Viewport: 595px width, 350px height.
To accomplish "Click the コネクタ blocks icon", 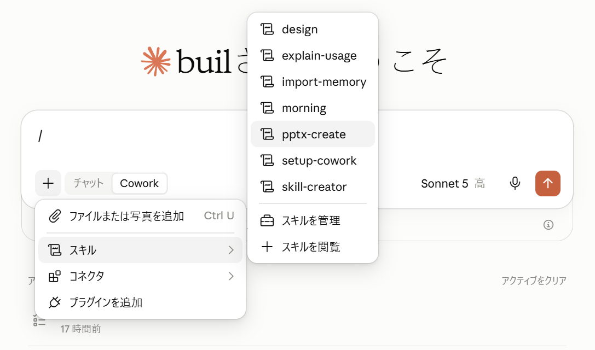I will pyautogui.click(x=55, y=276).
